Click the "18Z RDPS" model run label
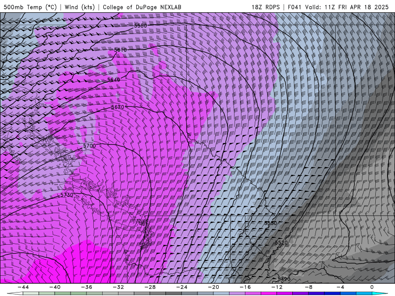 point(266,7)
